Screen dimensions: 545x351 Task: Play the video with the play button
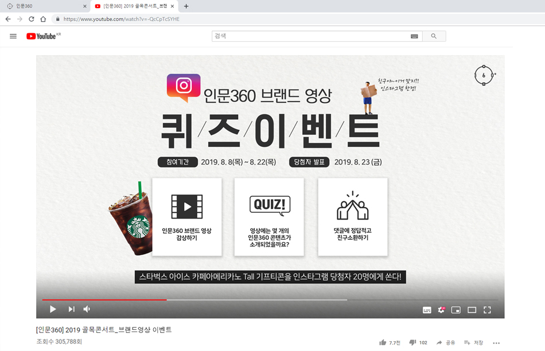click(53, 309)
